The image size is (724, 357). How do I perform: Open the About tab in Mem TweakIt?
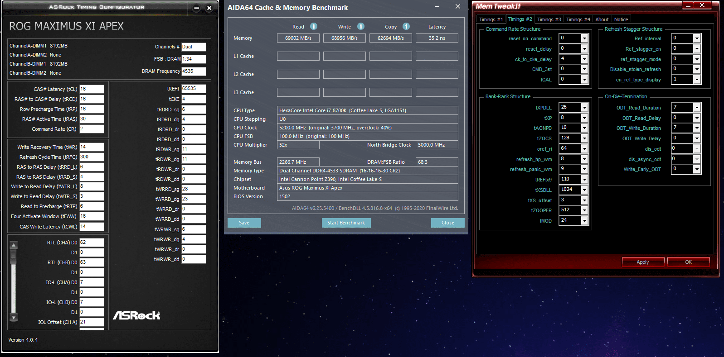(x=602, y=19)
